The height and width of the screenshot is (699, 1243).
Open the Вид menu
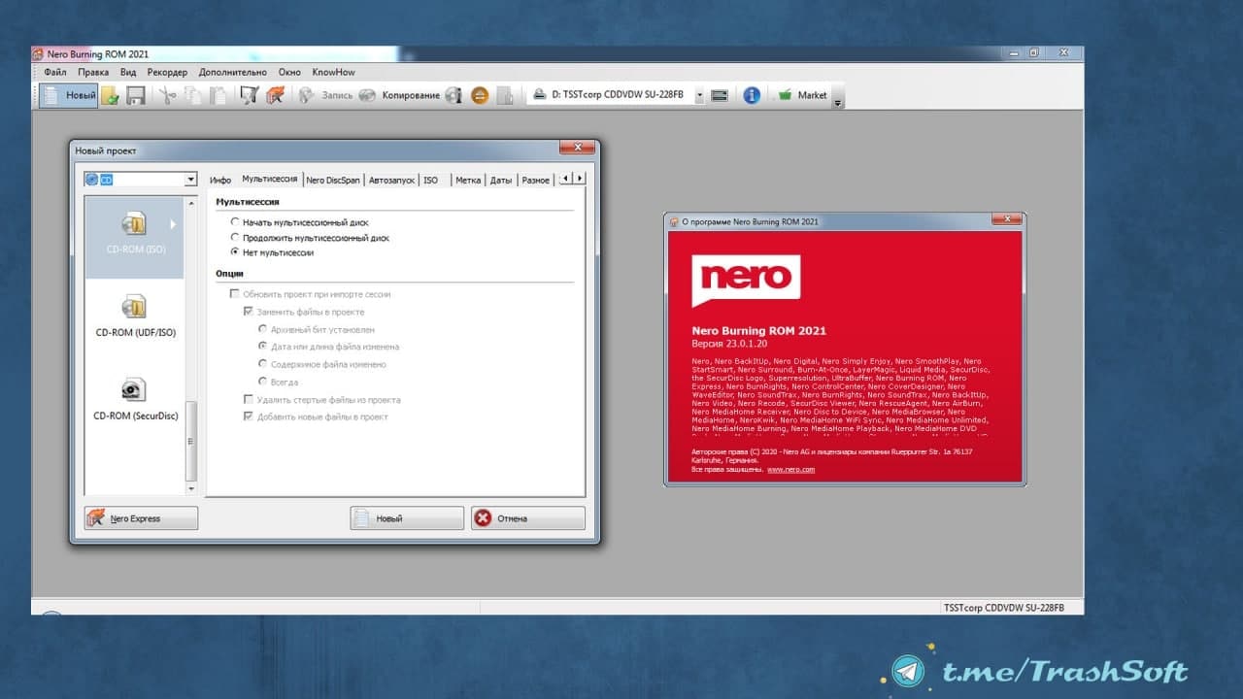(x=128, y=72)
